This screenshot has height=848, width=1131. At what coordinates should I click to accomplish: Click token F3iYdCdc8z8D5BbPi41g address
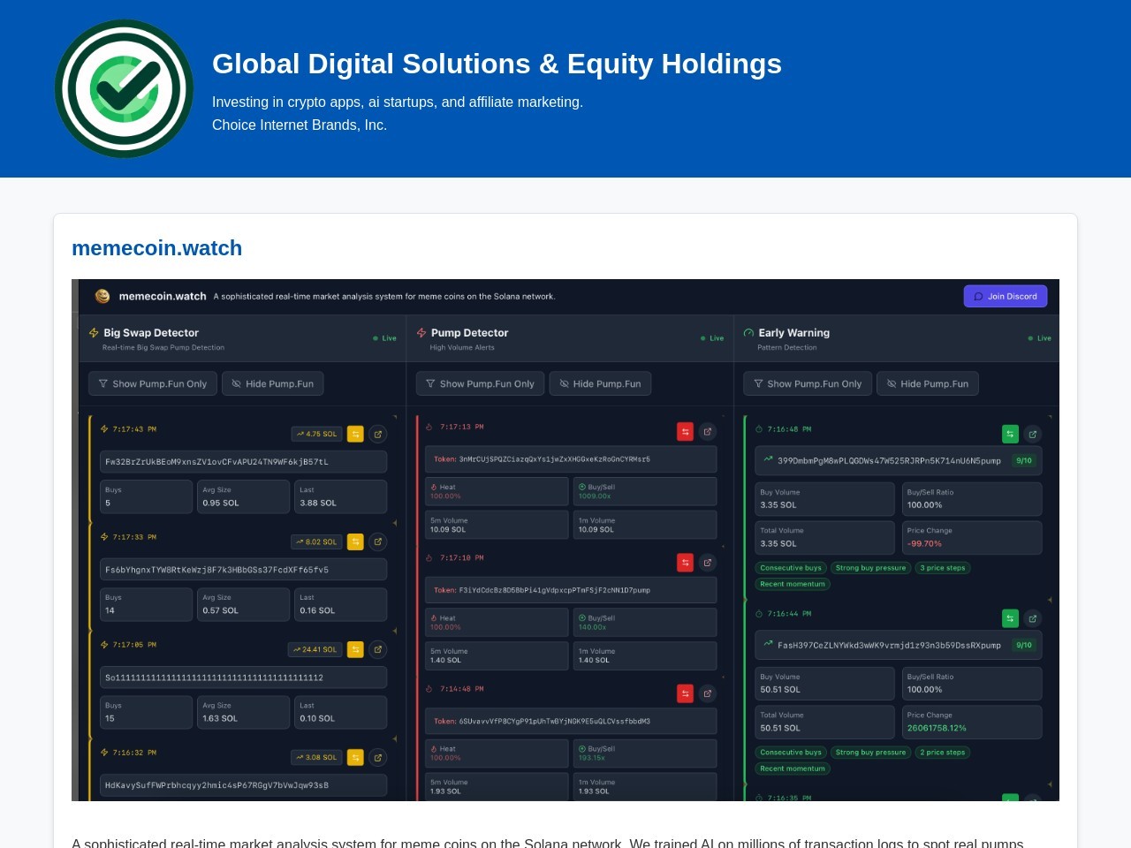click(571, 590)
